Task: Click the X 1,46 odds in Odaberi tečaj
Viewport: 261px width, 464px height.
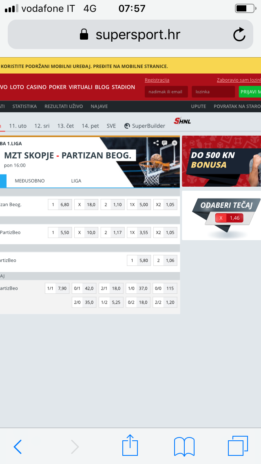Action: tap(229, 218)
